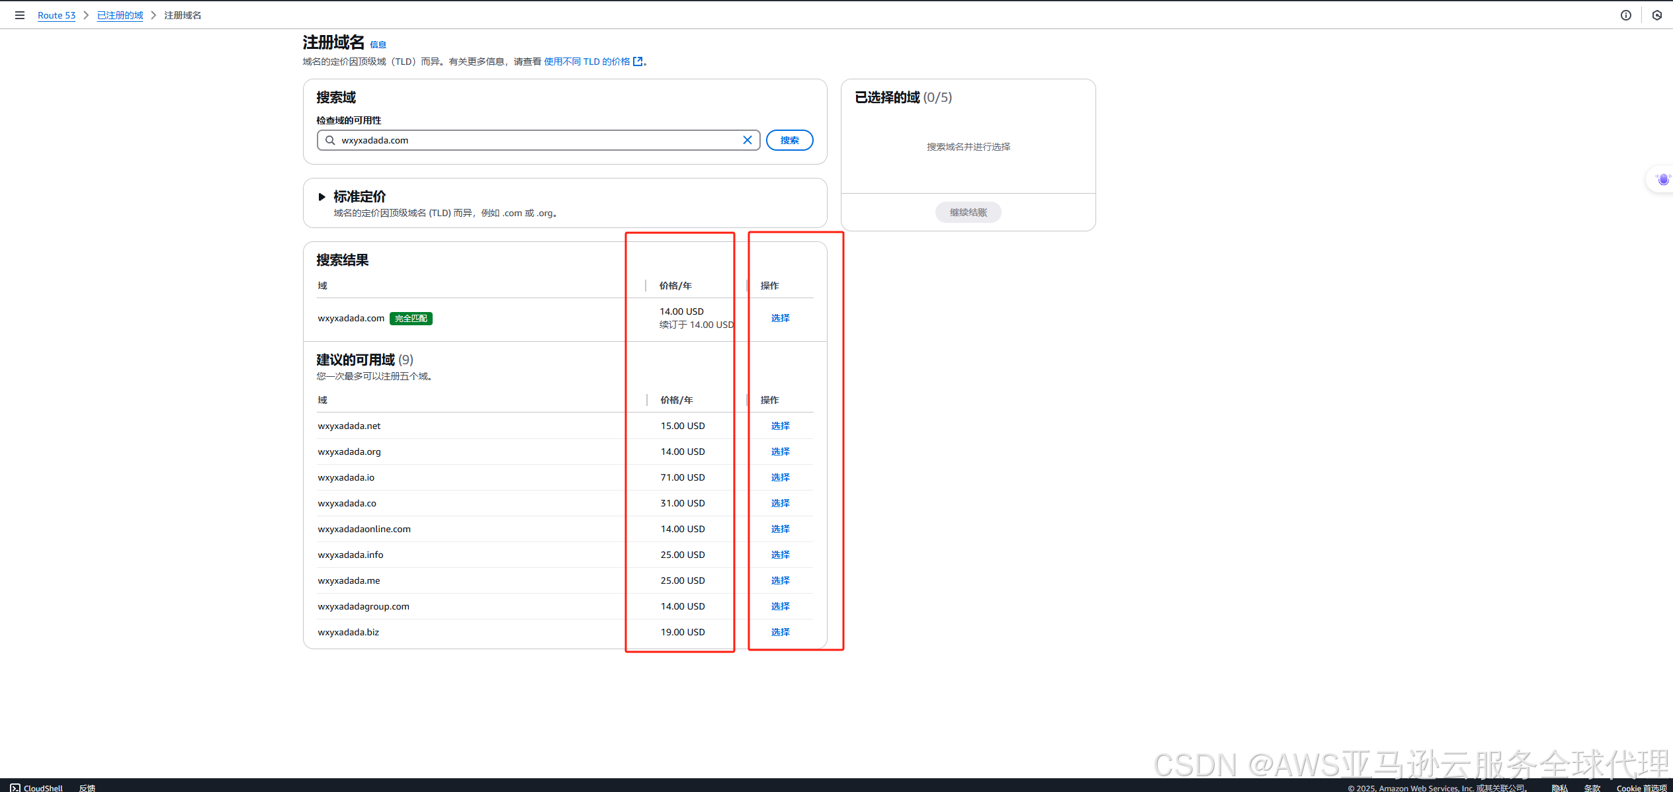The height and width of the screenshot is (792, 1673).
Task: Open the CloudShell terminal icon
Action: [15, 787]
